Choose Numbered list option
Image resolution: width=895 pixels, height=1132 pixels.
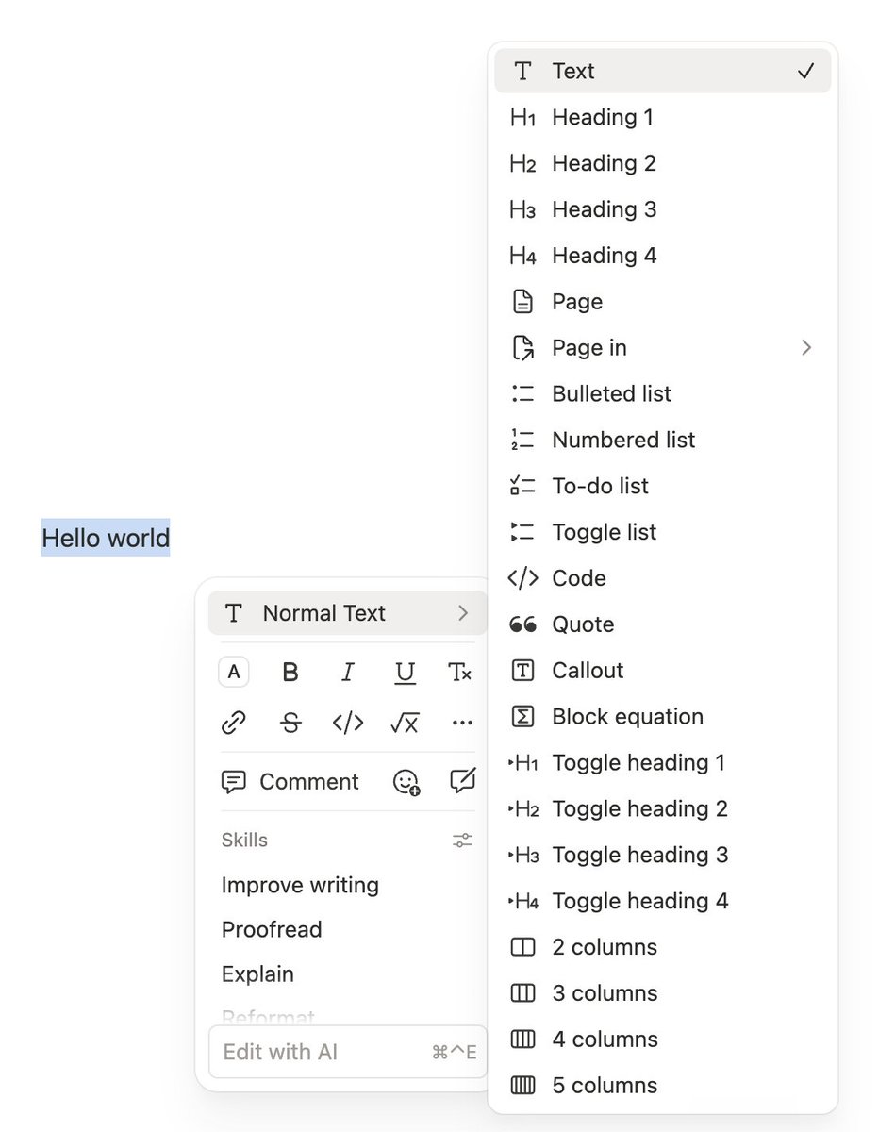pyautogui.click(x=663, y=440)
